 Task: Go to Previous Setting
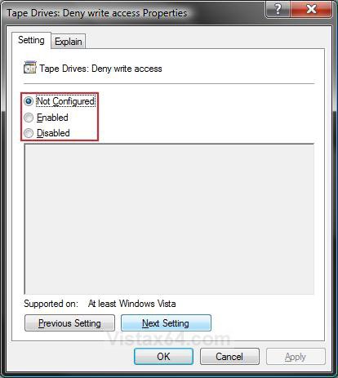pyautogui.click(x=69, y=323)
